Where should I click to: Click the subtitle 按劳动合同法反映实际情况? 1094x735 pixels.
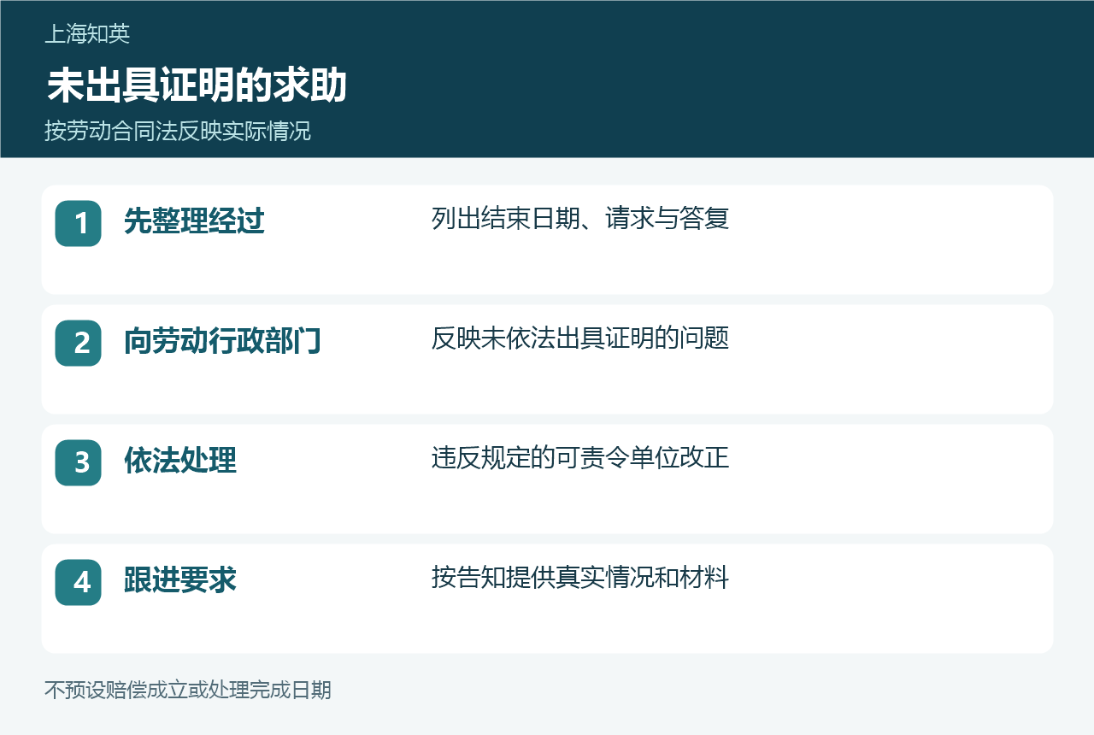pos(178,132)
